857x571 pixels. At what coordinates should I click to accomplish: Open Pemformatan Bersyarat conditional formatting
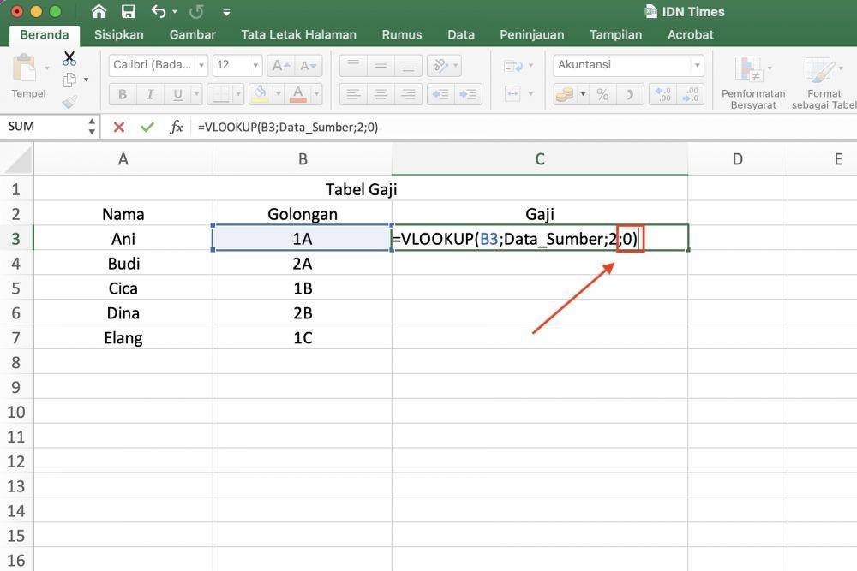753,82
